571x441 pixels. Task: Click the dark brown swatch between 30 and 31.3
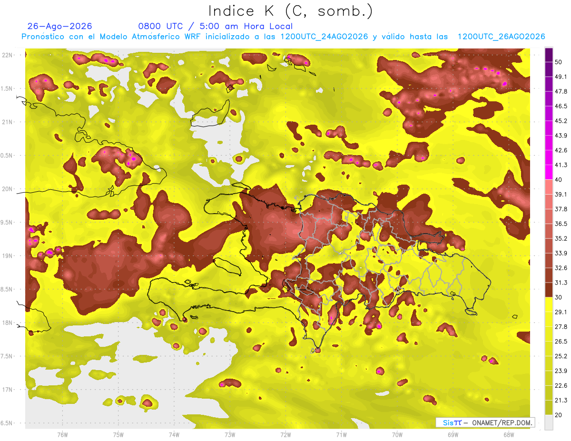(549, 290)
